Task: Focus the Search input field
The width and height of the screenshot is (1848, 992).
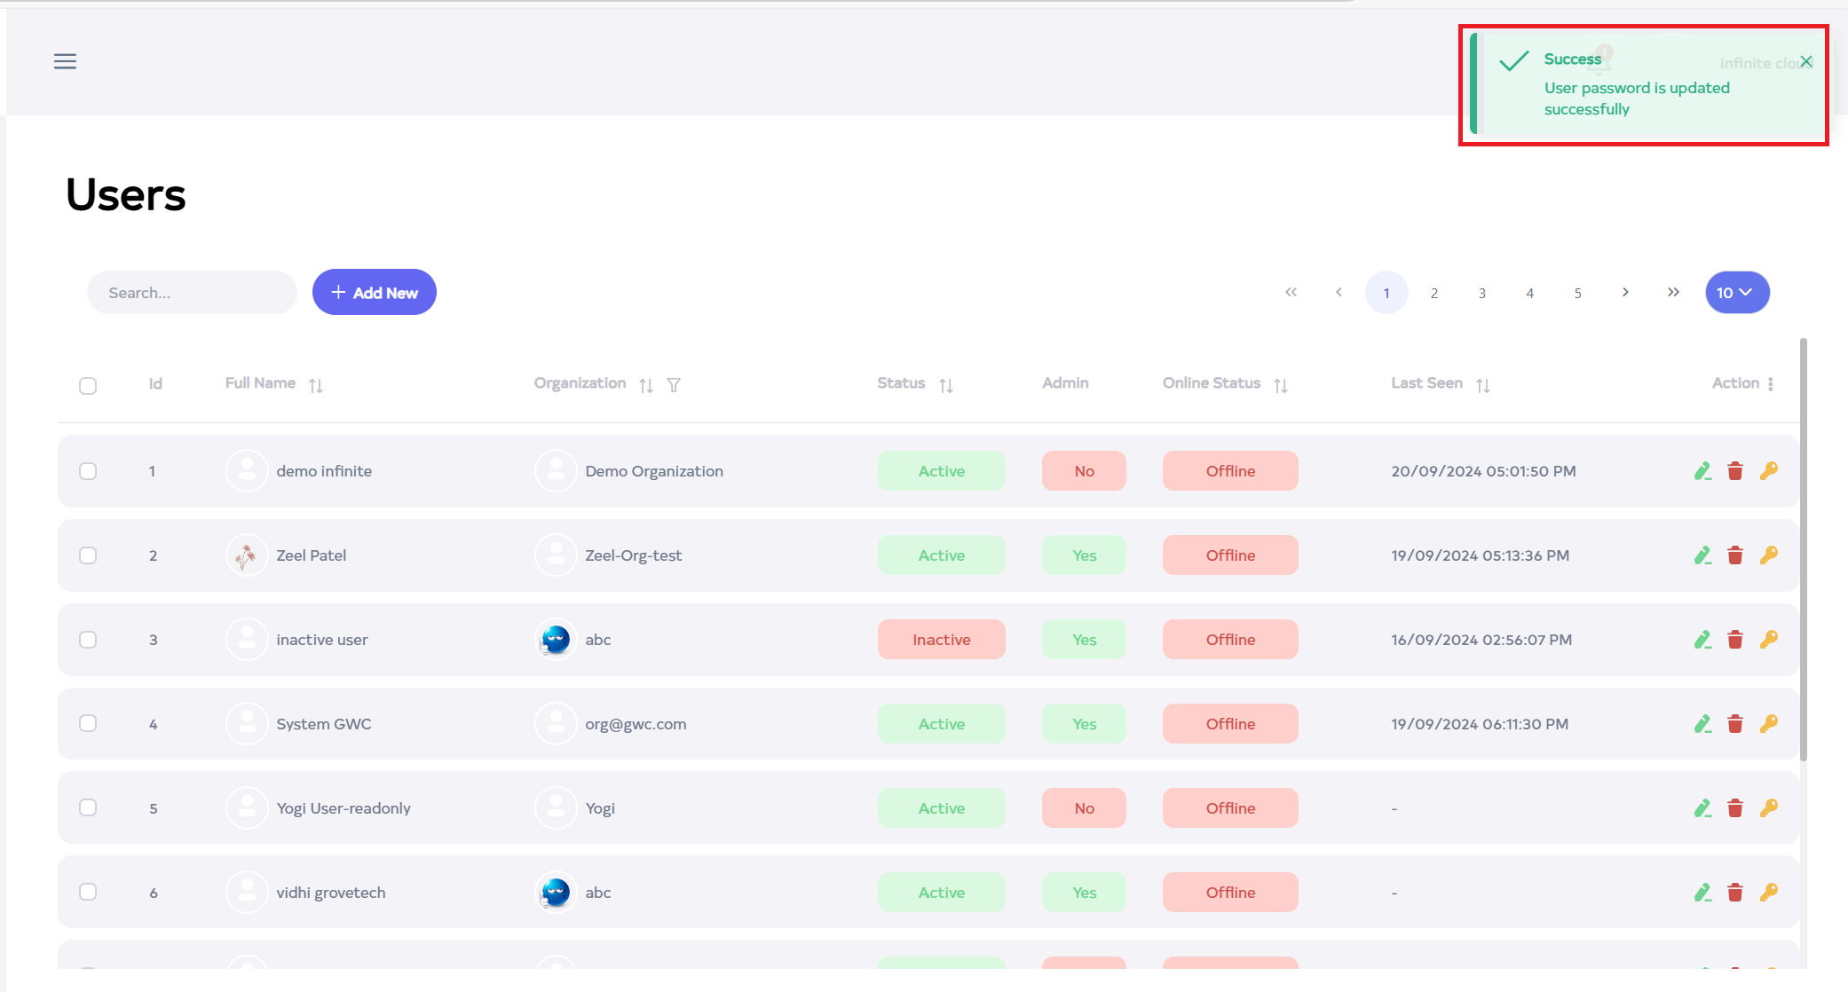Action: point(191,293)
